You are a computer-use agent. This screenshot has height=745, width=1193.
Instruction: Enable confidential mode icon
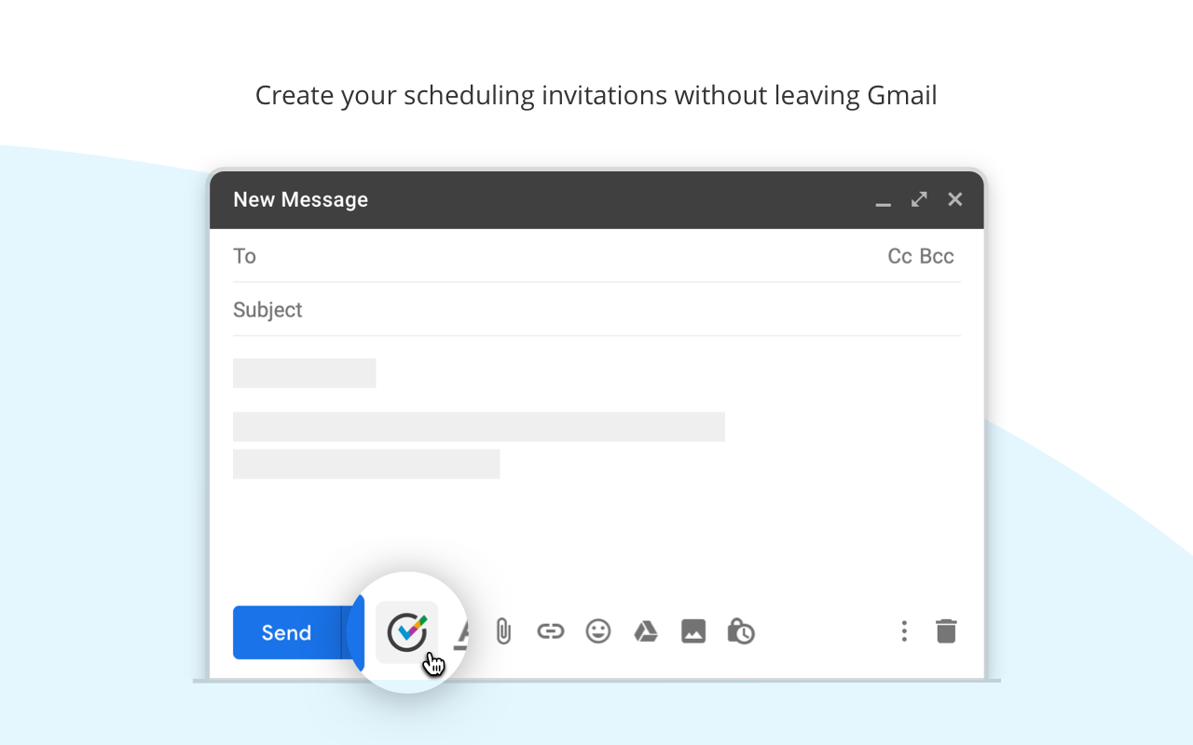tap(740, 630)
